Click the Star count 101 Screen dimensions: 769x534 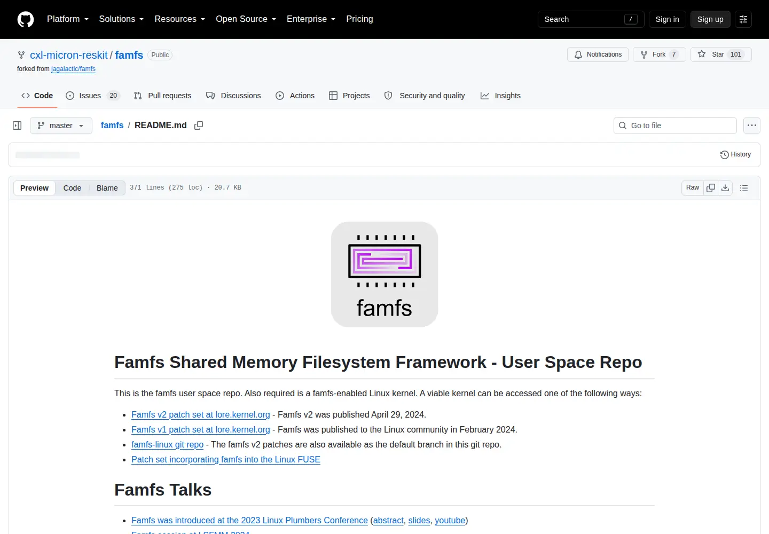tap(736, 54)
